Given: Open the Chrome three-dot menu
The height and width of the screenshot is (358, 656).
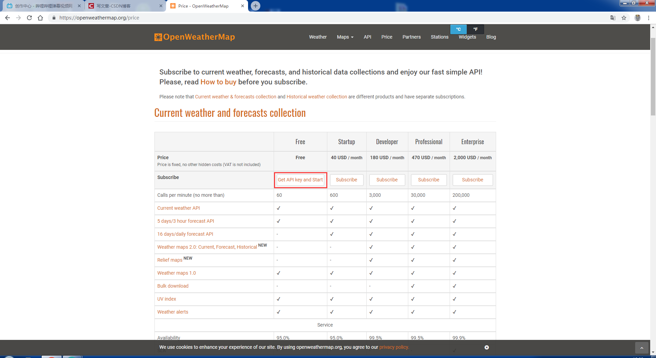Looking at the screenshot, I should pos(648,18).
